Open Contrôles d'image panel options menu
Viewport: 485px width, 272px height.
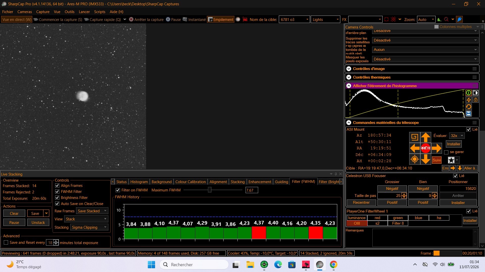[474, 69]
